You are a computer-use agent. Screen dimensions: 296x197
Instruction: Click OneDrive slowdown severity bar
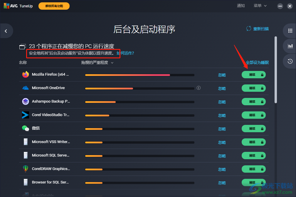point(140,89)
